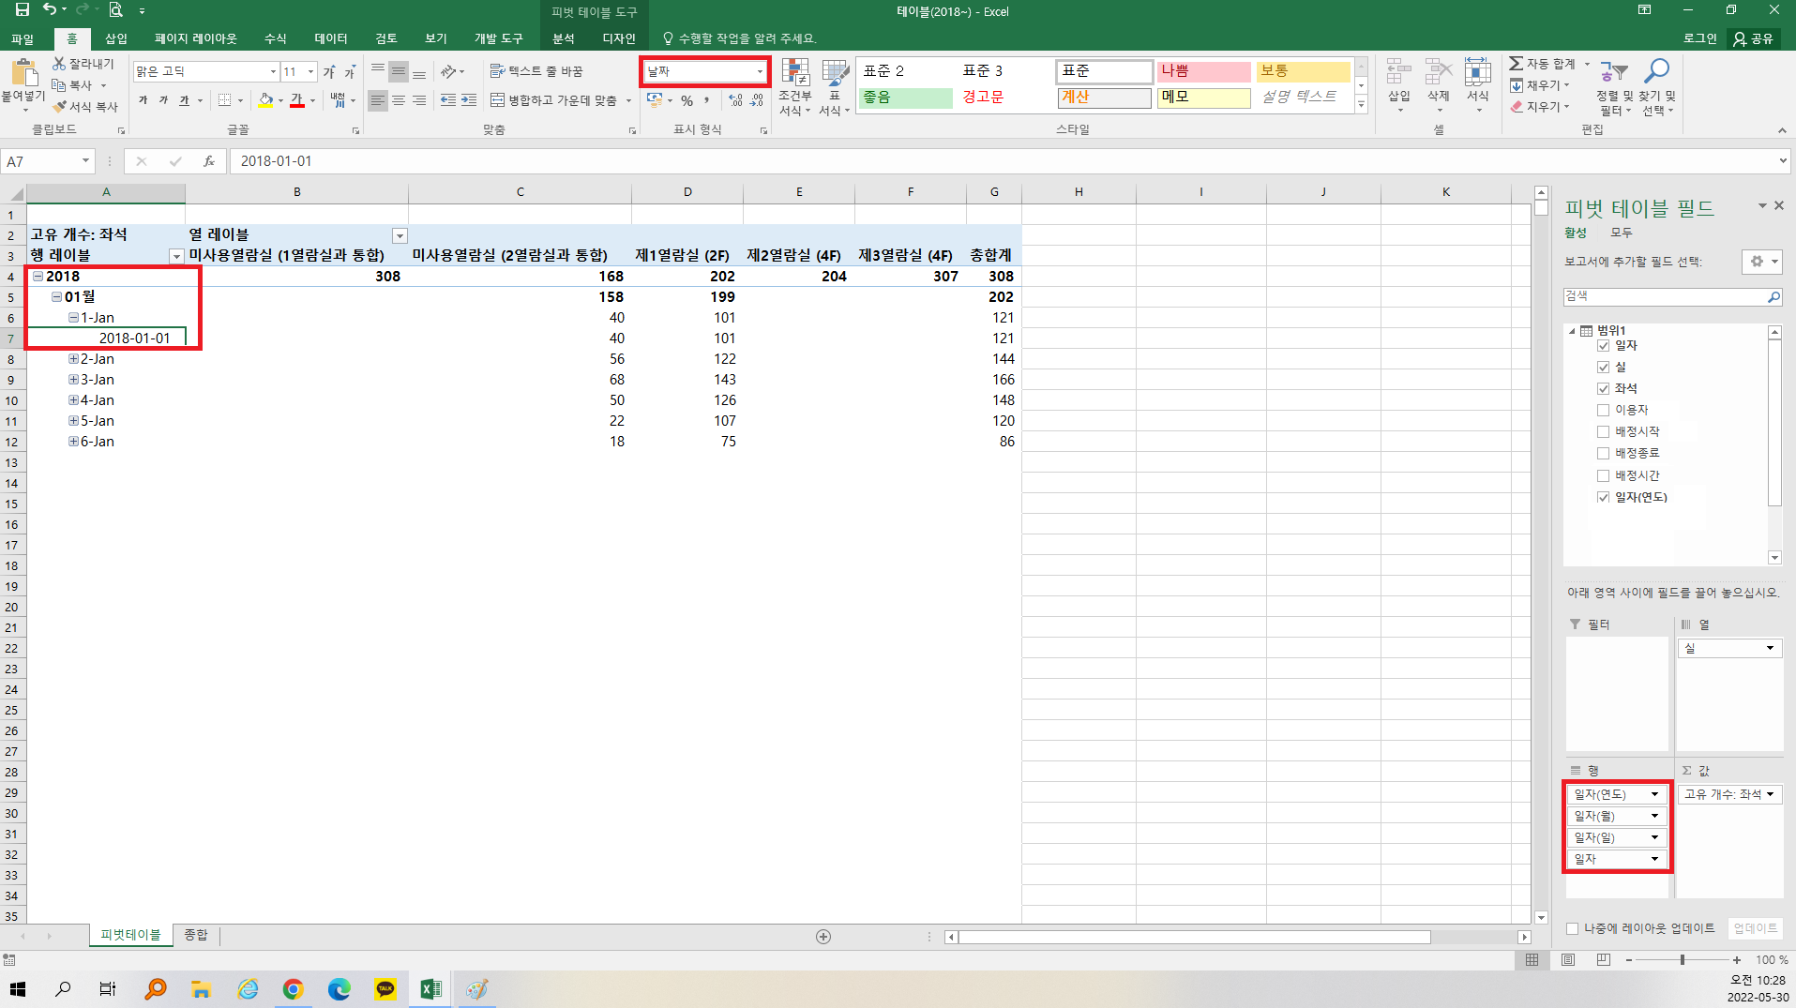This screenshot has height=1008, width=1796.
Task: Enable 나중에 레이아웃 업데이트 checkbox
Action: [1573, 928]
